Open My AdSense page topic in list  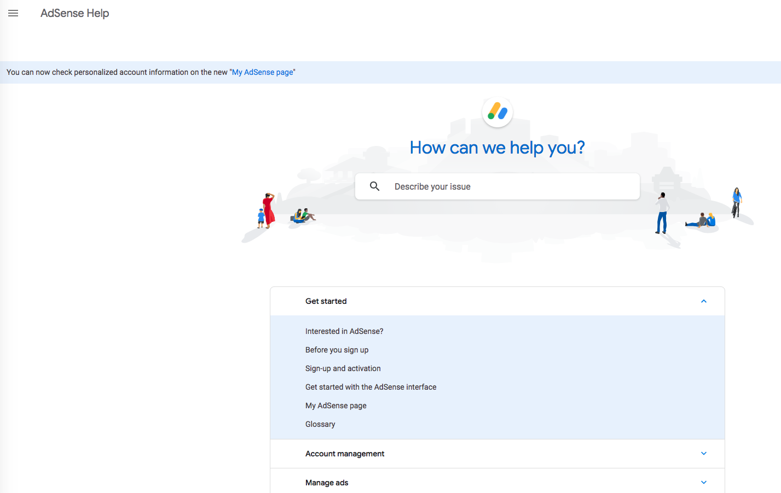[336, 406]
